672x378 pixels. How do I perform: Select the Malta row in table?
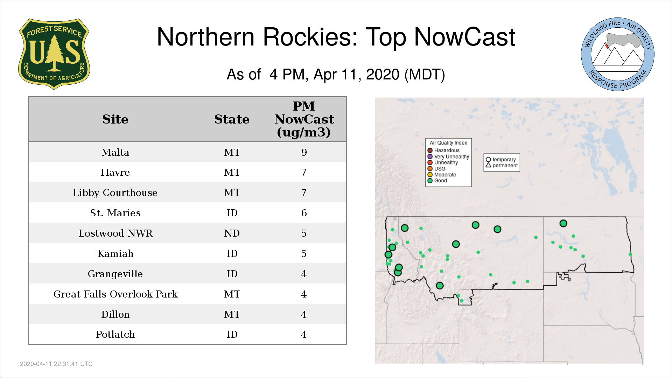click(115, 152)
